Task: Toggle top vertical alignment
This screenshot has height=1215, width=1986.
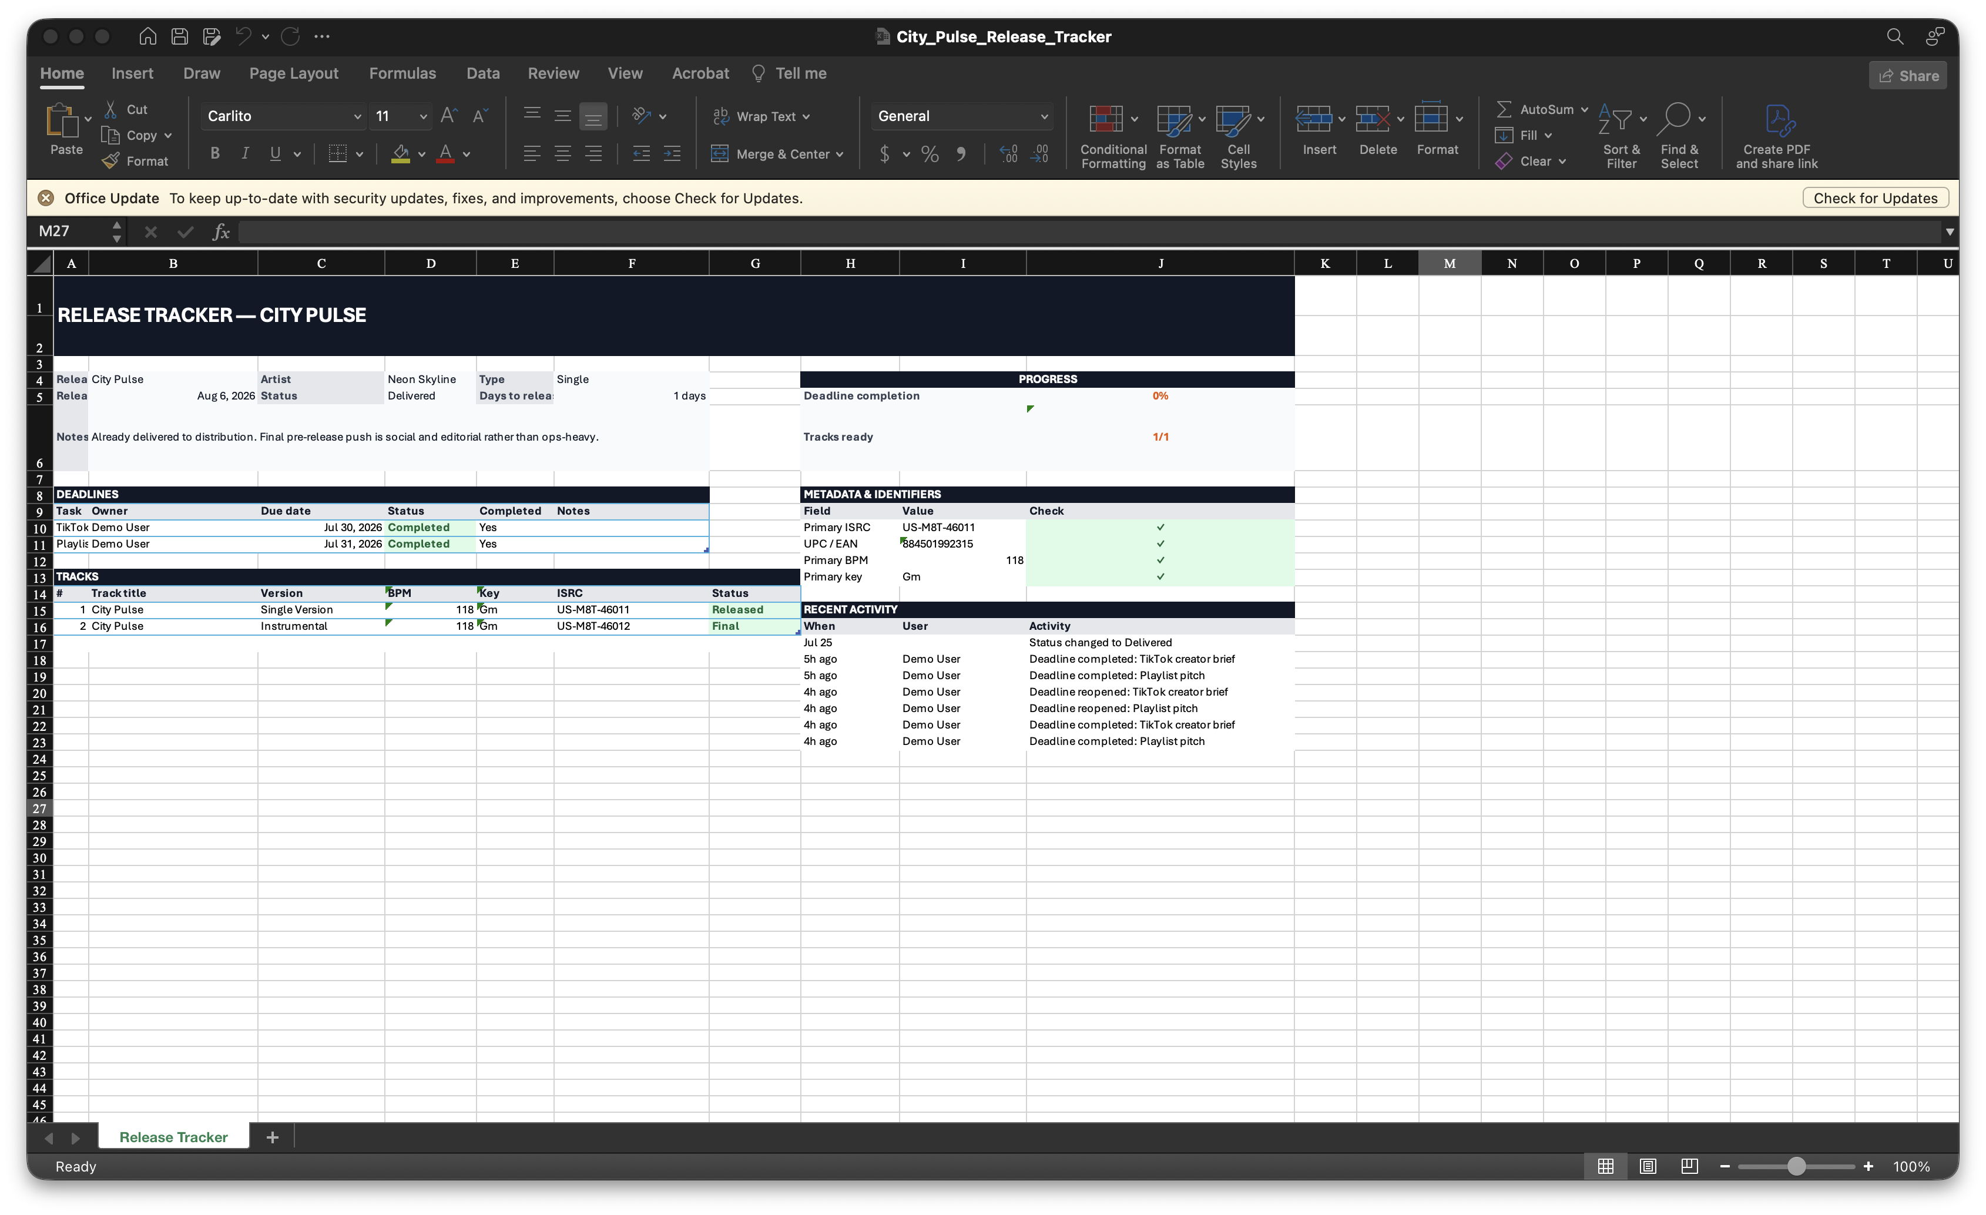Action: tap(532, 116)
